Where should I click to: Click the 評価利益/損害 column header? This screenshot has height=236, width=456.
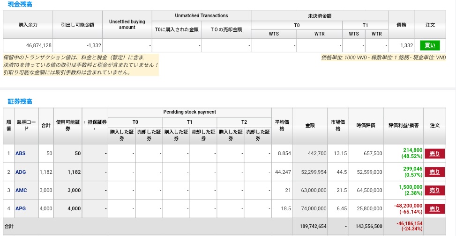(403, 126)
